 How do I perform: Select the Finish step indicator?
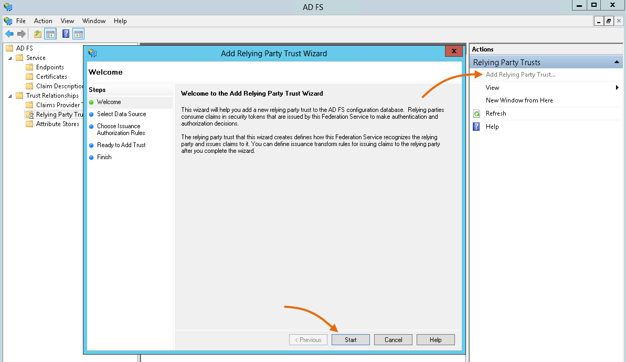coord(103,157)
